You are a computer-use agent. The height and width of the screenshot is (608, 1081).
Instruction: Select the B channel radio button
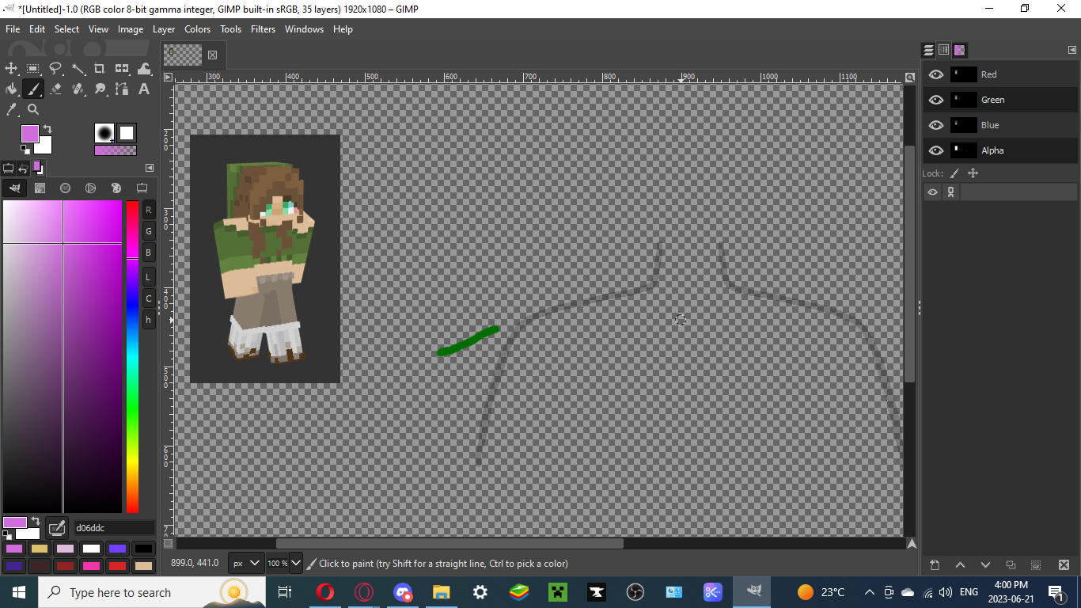[x=149, y=253]
